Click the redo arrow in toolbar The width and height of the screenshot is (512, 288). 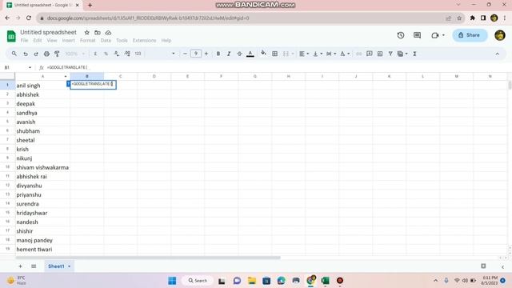coord(36,54)
